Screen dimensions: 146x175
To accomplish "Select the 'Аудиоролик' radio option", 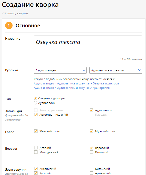I will (x=35, y=103).
